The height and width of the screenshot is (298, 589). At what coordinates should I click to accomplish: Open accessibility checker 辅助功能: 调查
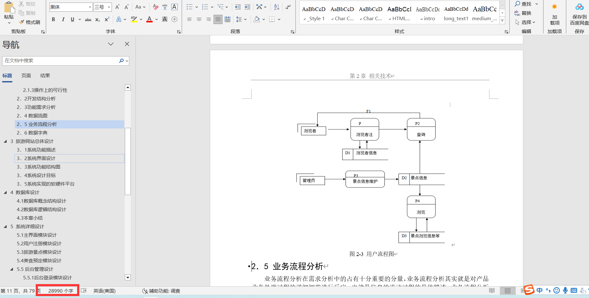(x=161, y=291)
